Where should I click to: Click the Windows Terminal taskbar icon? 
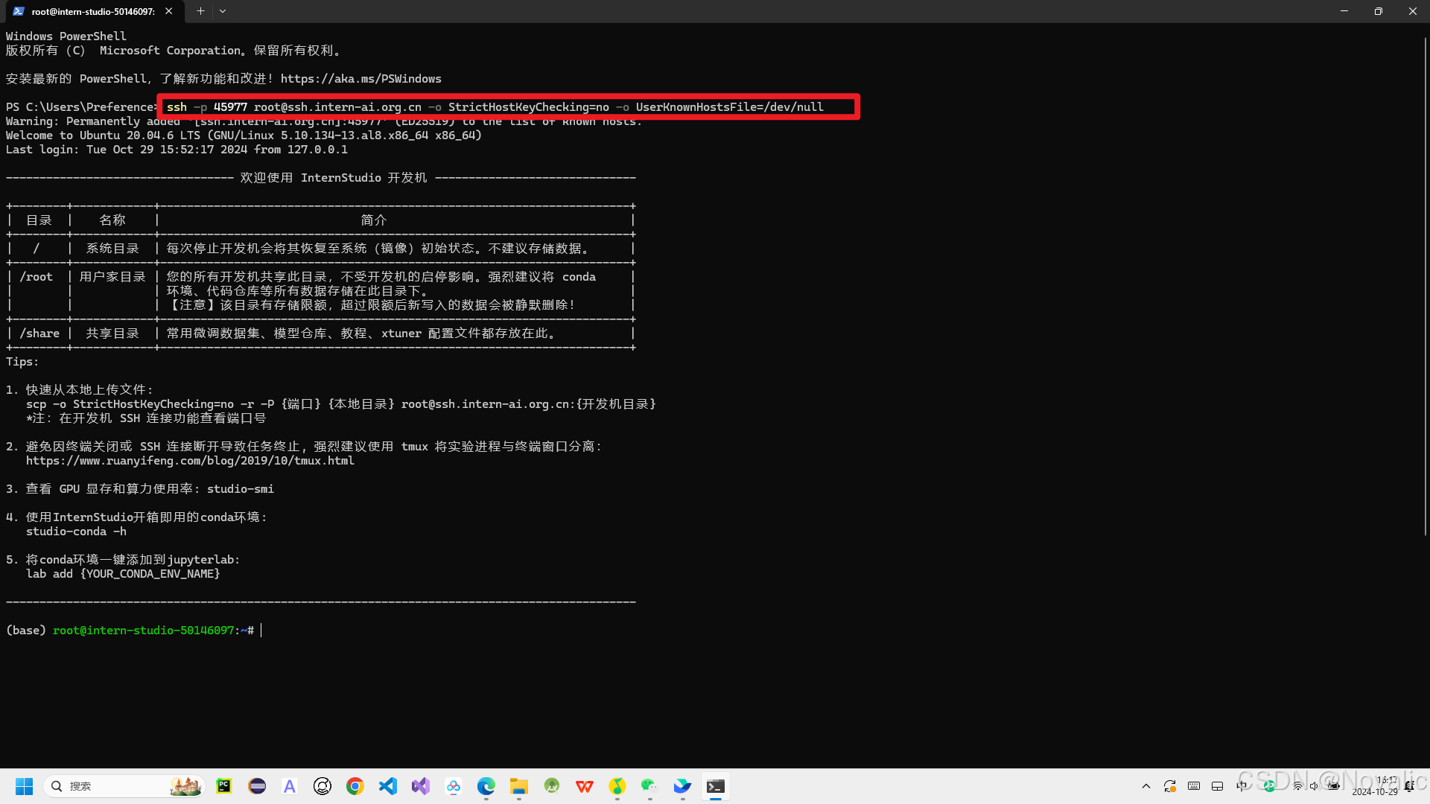pos(716,786)
